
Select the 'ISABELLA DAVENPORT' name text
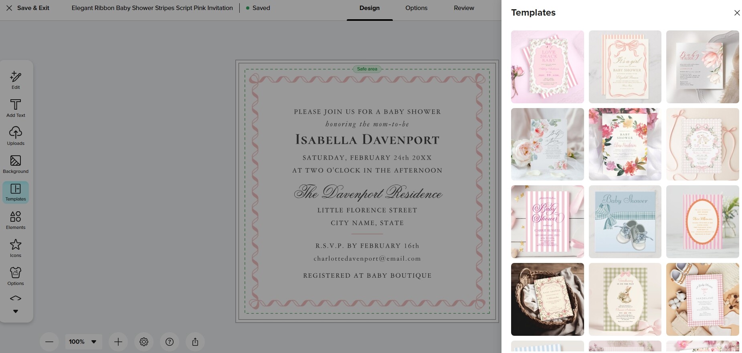click(367, 140)
